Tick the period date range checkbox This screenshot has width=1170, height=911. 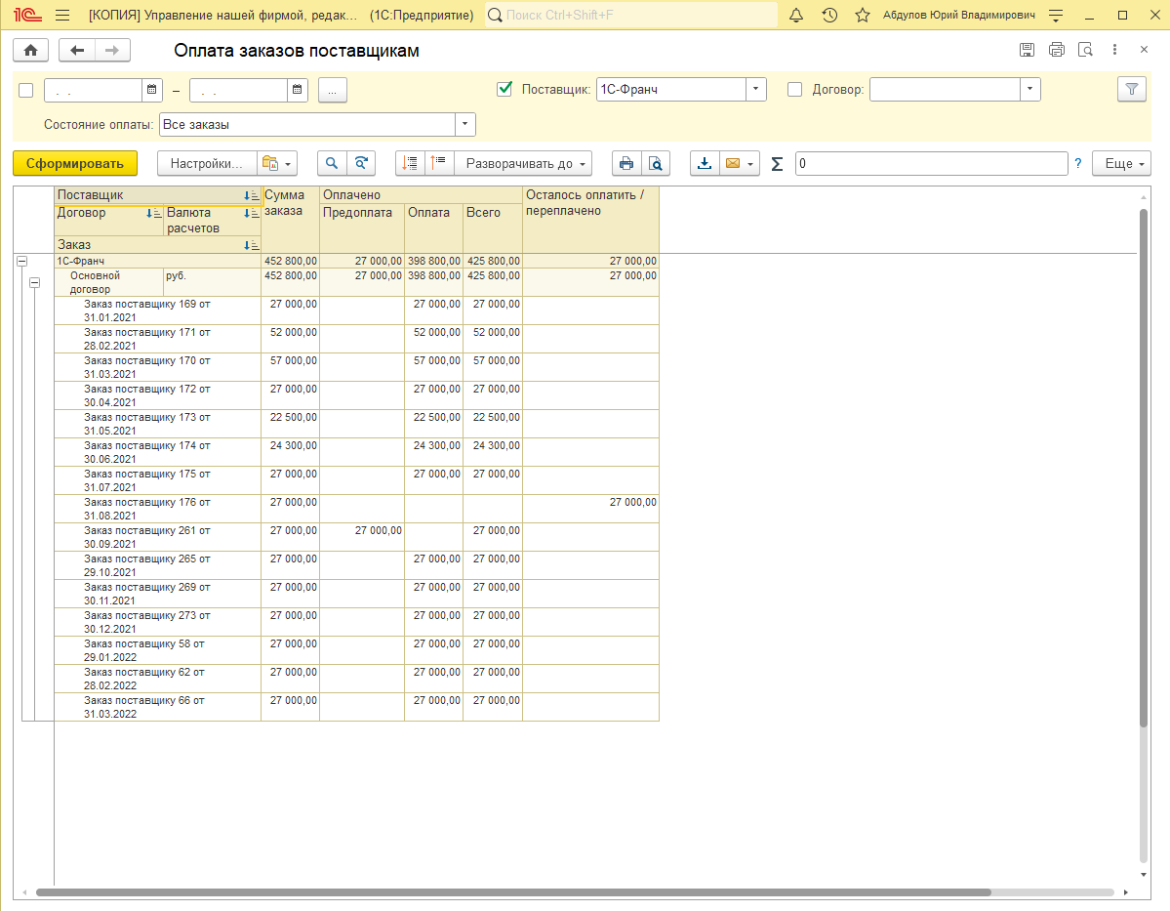pos(26,91)
